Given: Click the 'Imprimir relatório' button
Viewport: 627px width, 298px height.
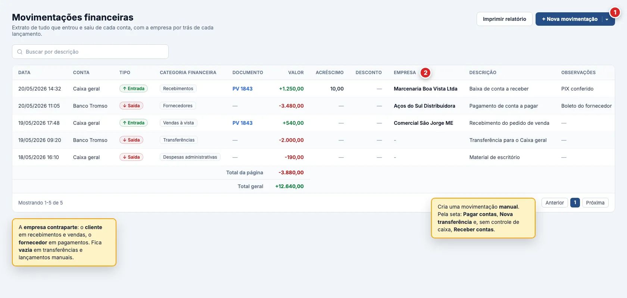Looking at the screenshot, I should [505, 19].
